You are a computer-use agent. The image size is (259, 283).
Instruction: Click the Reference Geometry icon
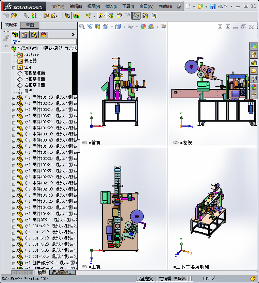[x=88, y=16]
